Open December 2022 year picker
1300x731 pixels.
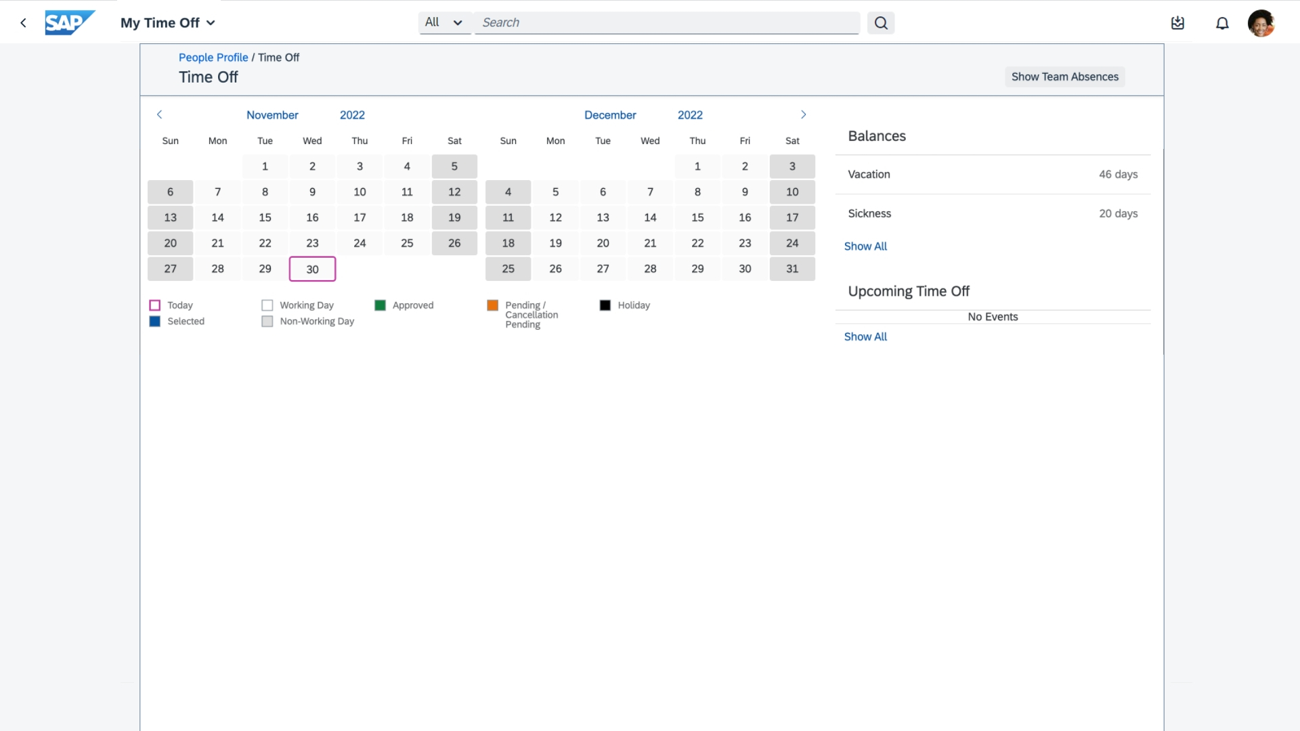[690, 115]
